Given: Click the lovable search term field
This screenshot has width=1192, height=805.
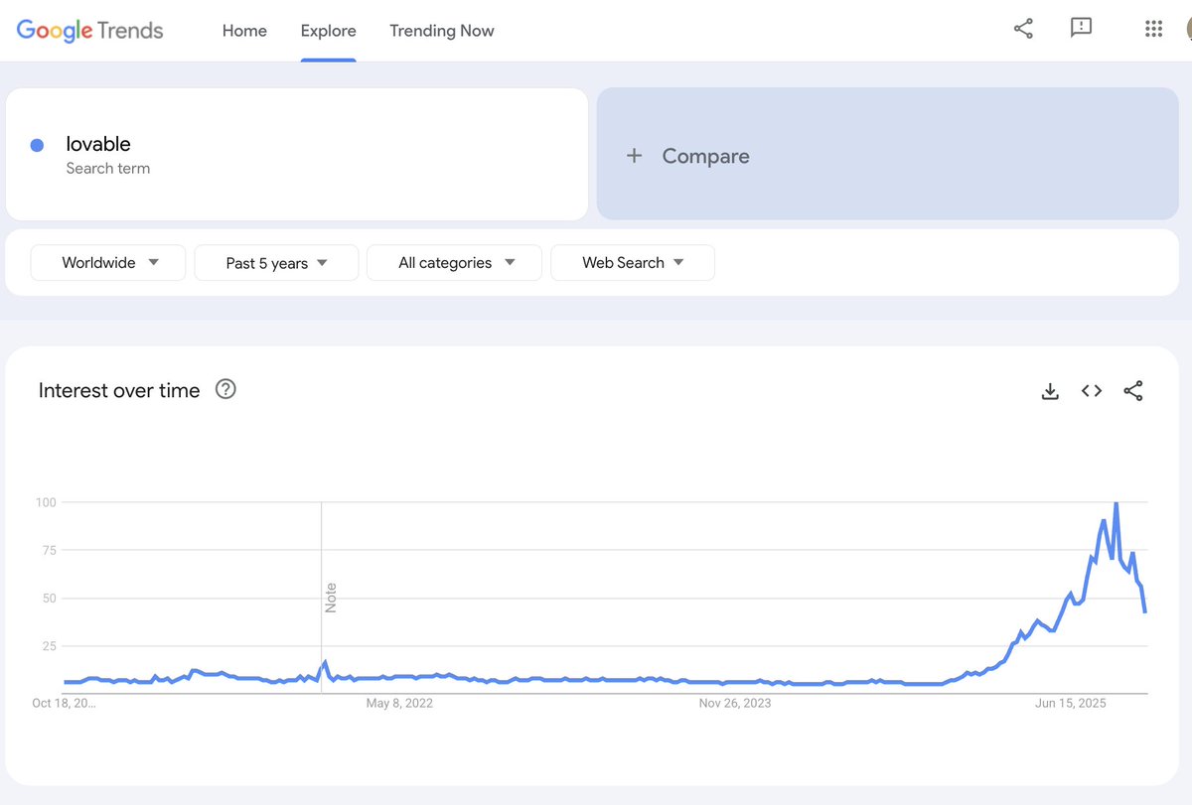Looking at the screenshot, I should pos(297,154).
